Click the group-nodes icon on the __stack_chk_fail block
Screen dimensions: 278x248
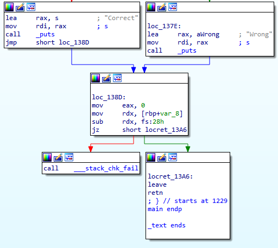[x=69, y=157]
